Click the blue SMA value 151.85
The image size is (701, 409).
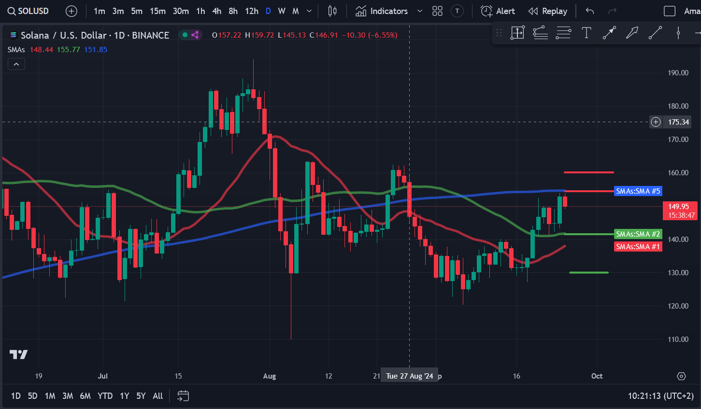pos(96,49)
